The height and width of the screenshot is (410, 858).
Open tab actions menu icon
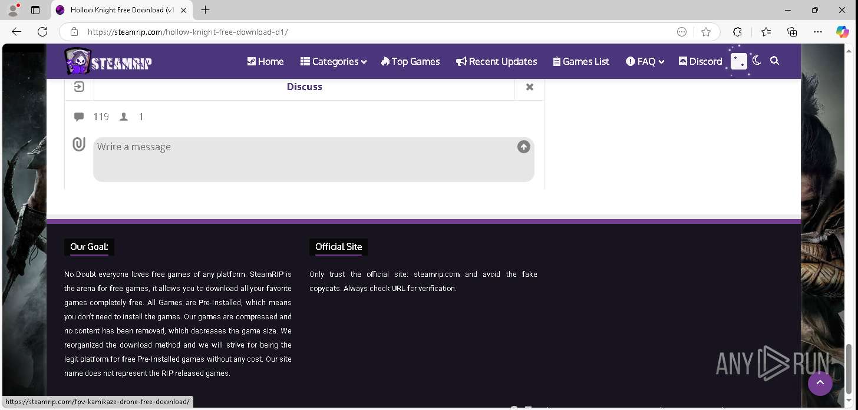[x=35, y=10]
